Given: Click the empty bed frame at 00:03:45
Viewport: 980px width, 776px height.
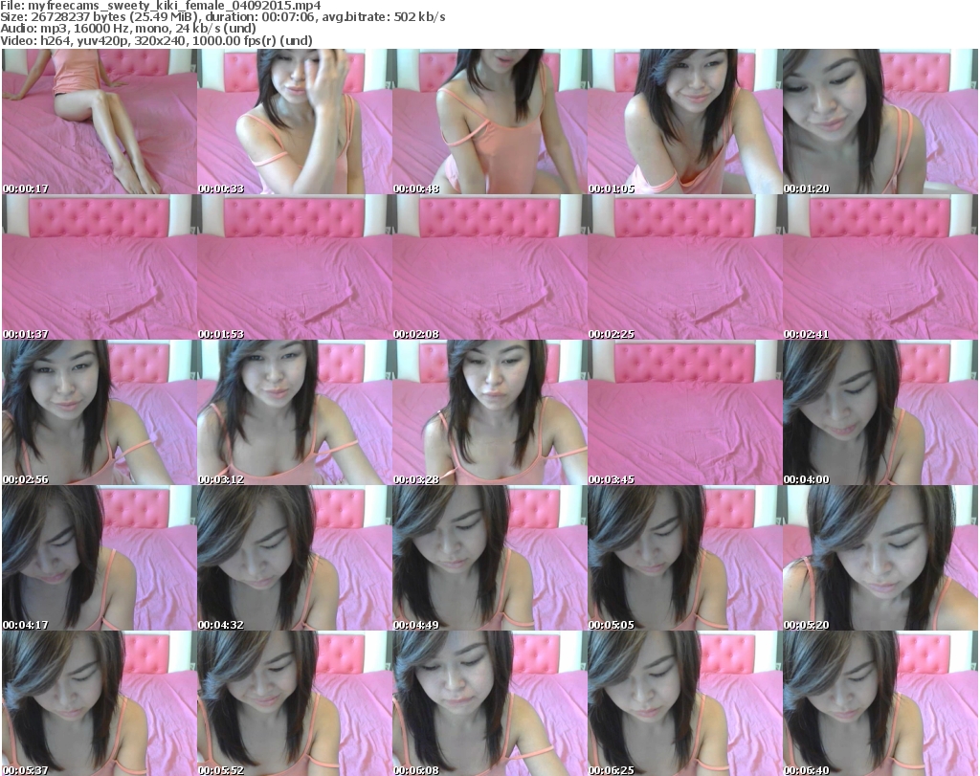Looking at the screenshot, I should tap(685, 413).
